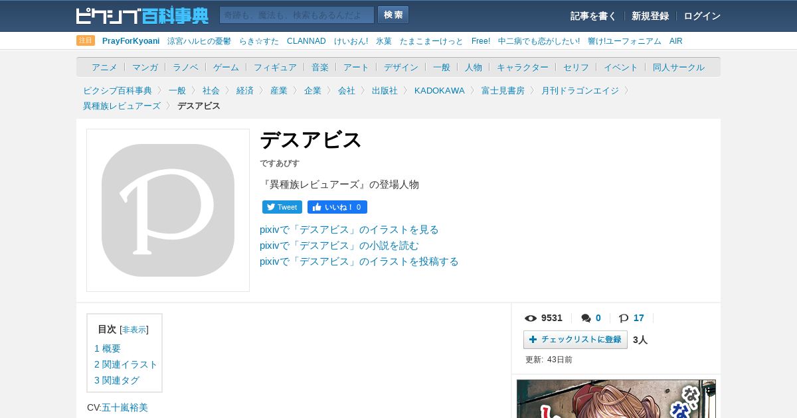797x418 pixels.
Task: Open the ログイン link
Action: 702,16
